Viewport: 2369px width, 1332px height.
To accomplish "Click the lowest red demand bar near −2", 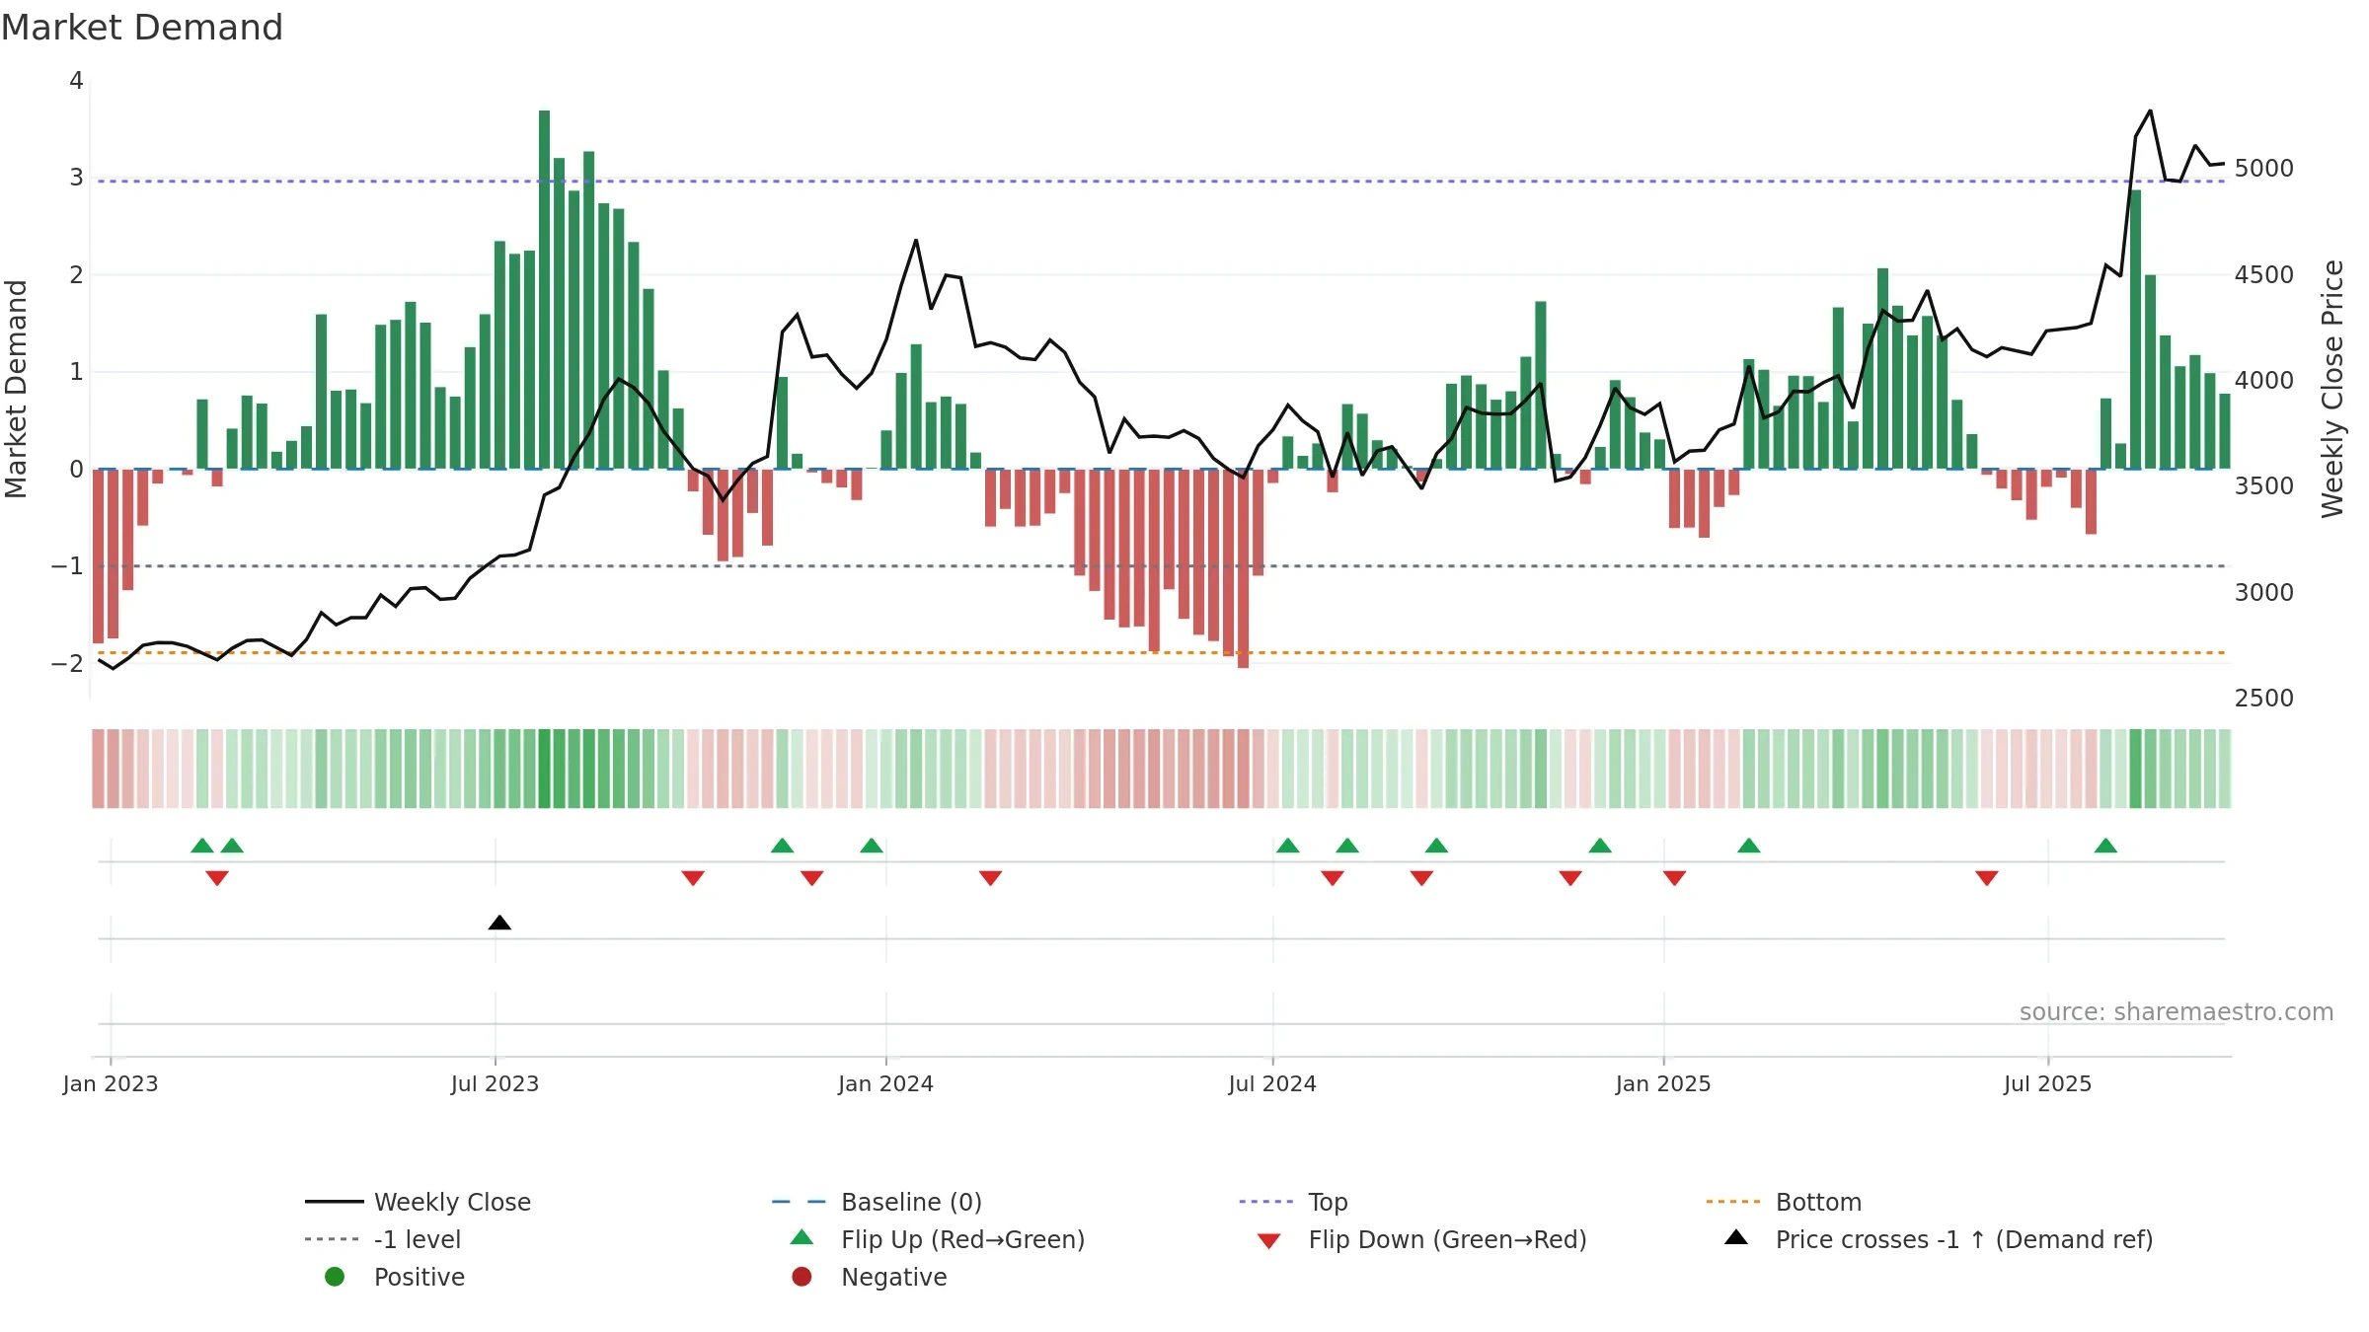I will [1243, 568].
